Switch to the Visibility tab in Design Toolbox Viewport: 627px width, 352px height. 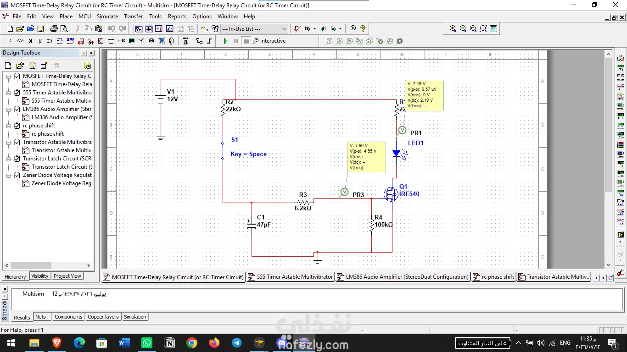40,276
